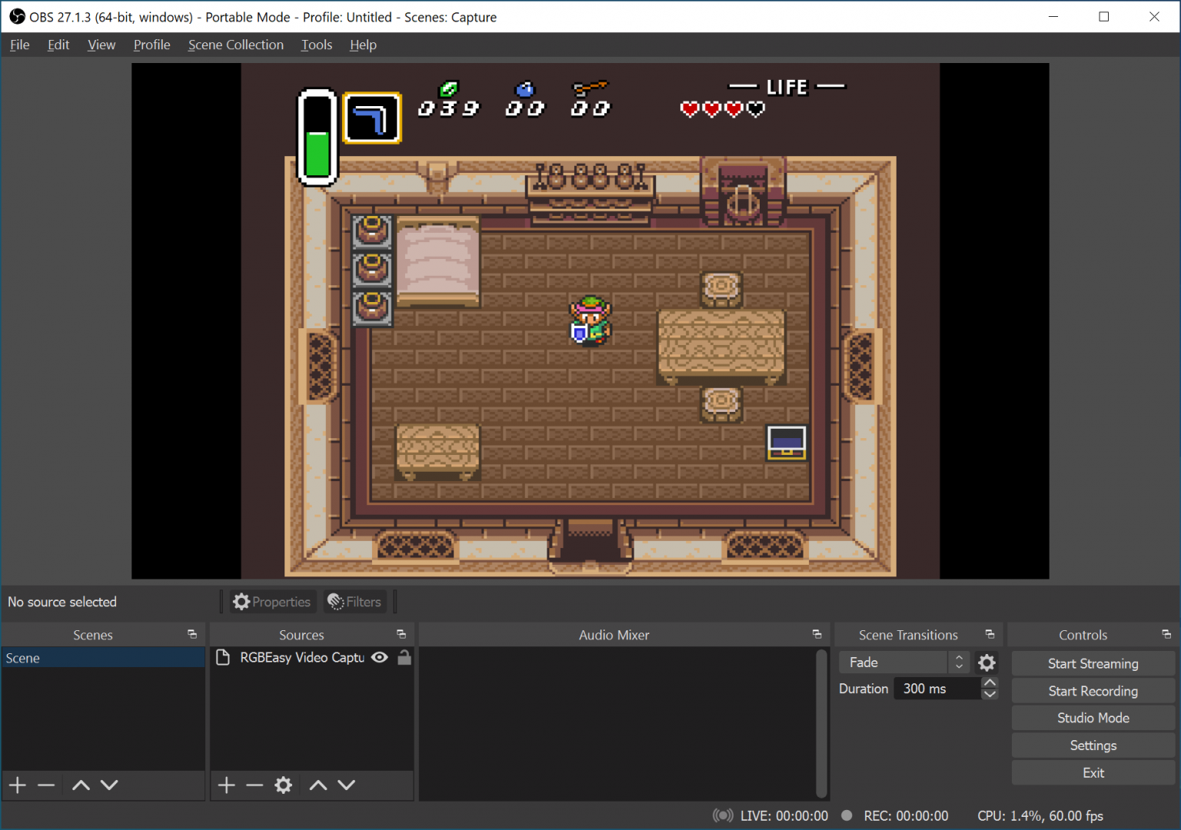Remove selected scene with minus icon
Image resolution: width=1181 pixels, height=830 pixels.
[46, 785]
